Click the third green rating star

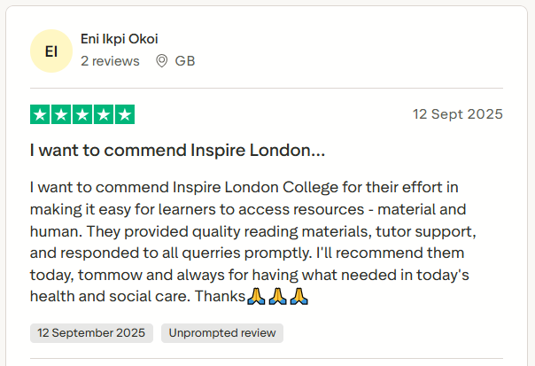[x=82, y=114]
